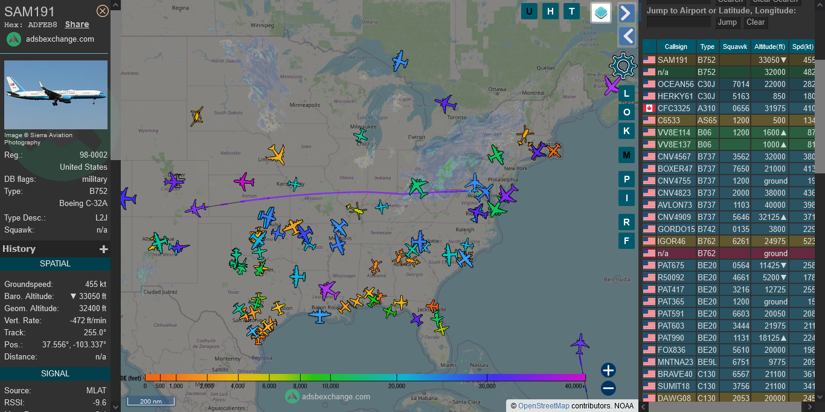Screen dimensions: 825x412
Task: Toggle the H map button
Action: click(x=550, y=11)
